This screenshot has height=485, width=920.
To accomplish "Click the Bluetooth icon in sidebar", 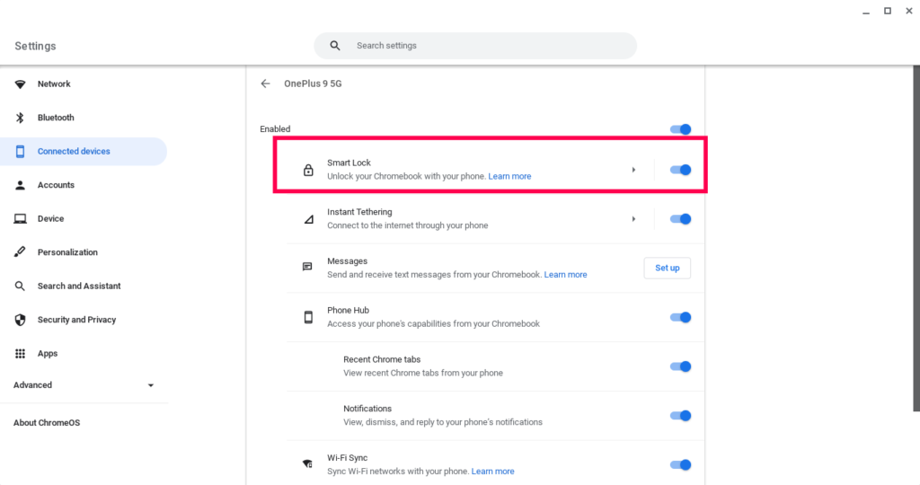I will pos(20,118).
